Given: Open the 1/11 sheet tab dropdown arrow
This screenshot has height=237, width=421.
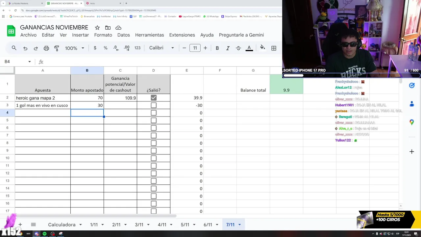Looking at the screenshot, I should pos(103,225).
